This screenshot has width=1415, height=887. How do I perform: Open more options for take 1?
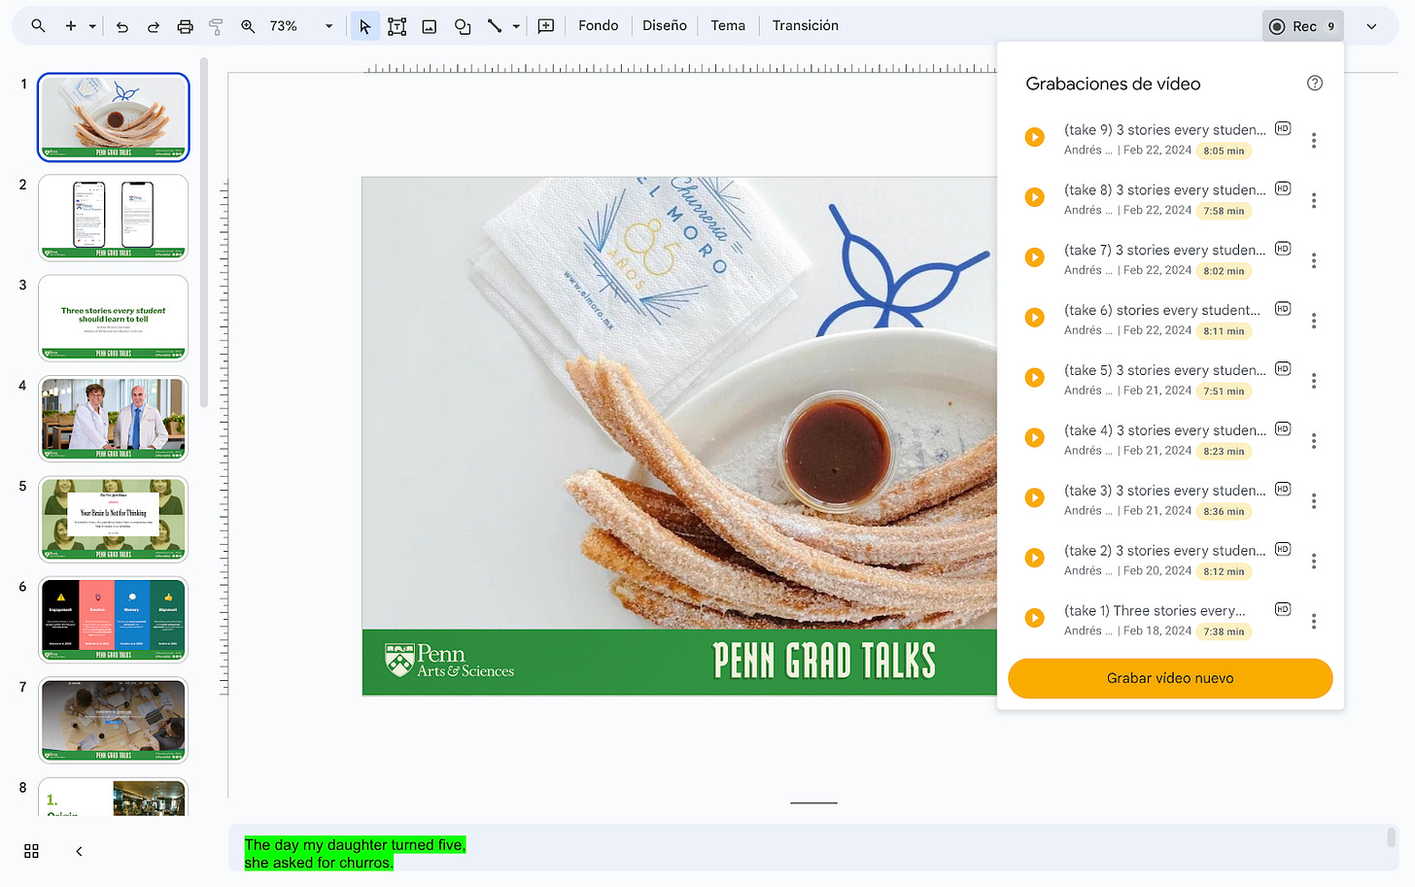(1314, 622)
